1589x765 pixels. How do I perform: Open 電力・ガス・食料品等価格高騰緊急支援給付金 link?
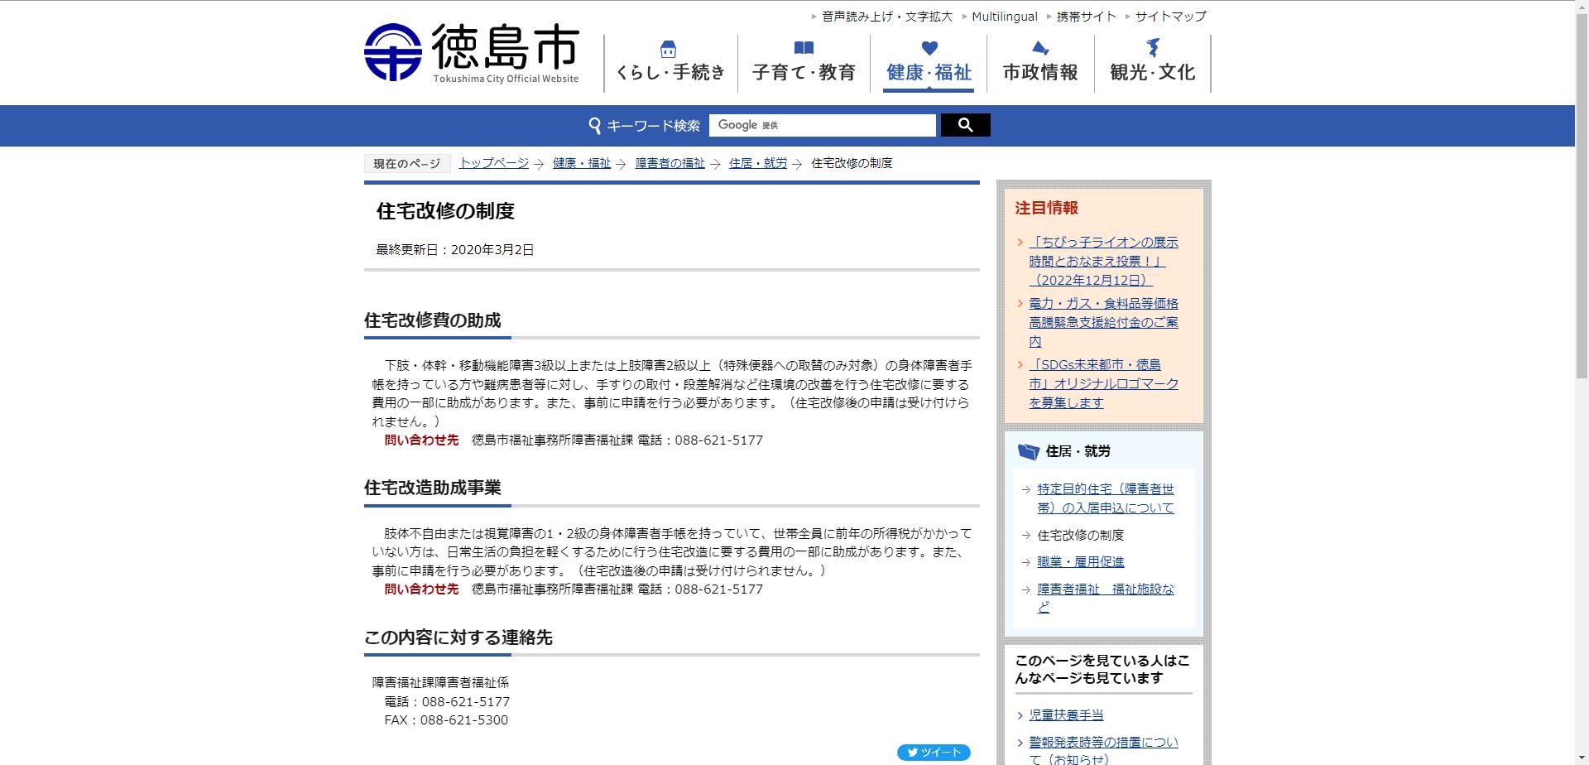1103,322
